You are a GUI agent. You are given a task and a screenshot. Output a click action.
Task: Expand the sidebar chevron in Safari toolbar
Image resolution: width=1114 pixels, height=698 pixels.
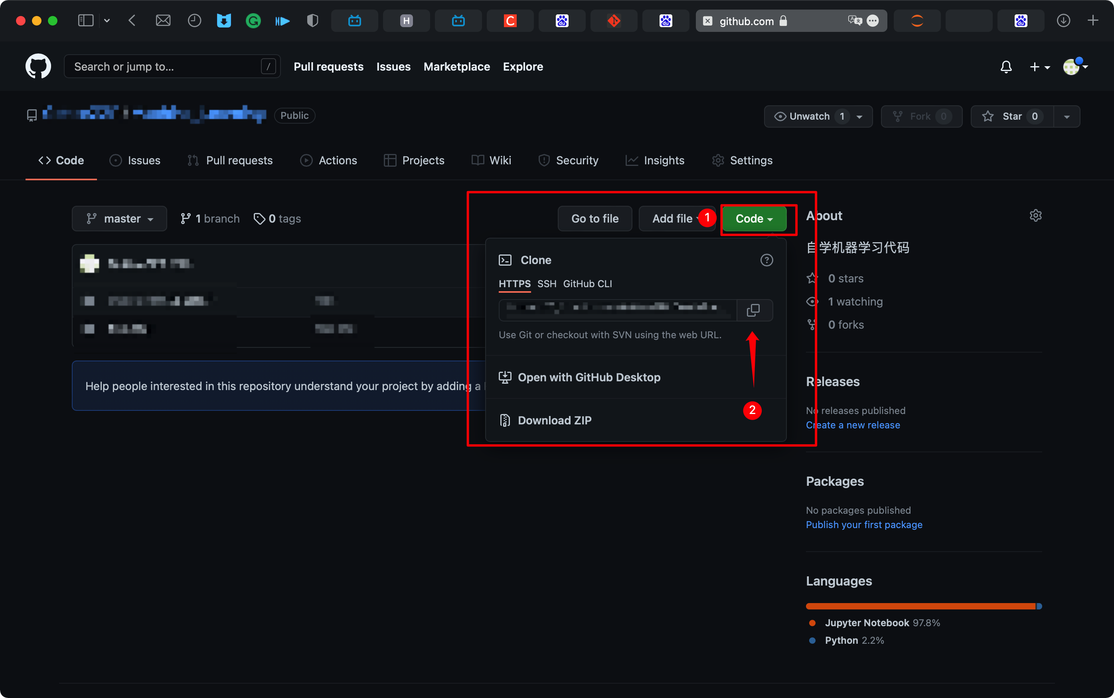click(x=107, y=21)
